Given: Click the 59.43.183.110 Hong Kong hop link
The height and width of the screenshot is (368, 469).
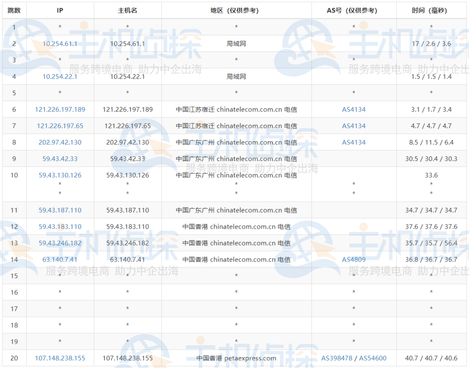Looking at the screenshot, I should coord(60,226).
